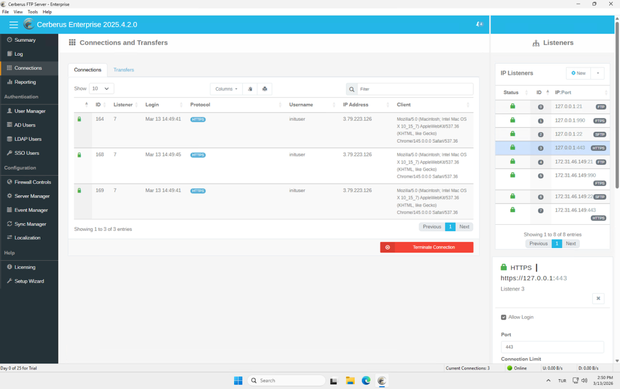
Task: Click the Terminate Connection button
Action: click(427, 247)
